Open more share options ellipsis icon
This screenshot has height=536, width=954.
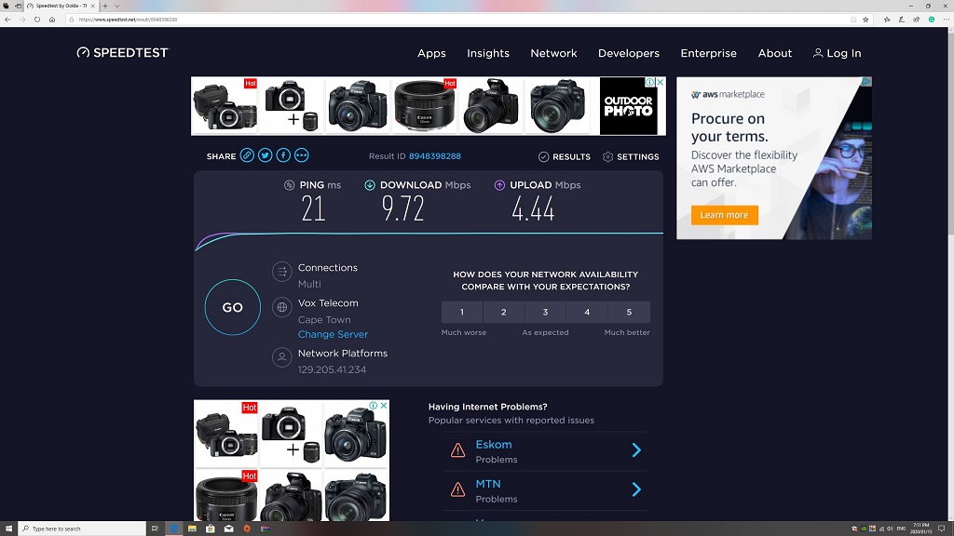301,155
